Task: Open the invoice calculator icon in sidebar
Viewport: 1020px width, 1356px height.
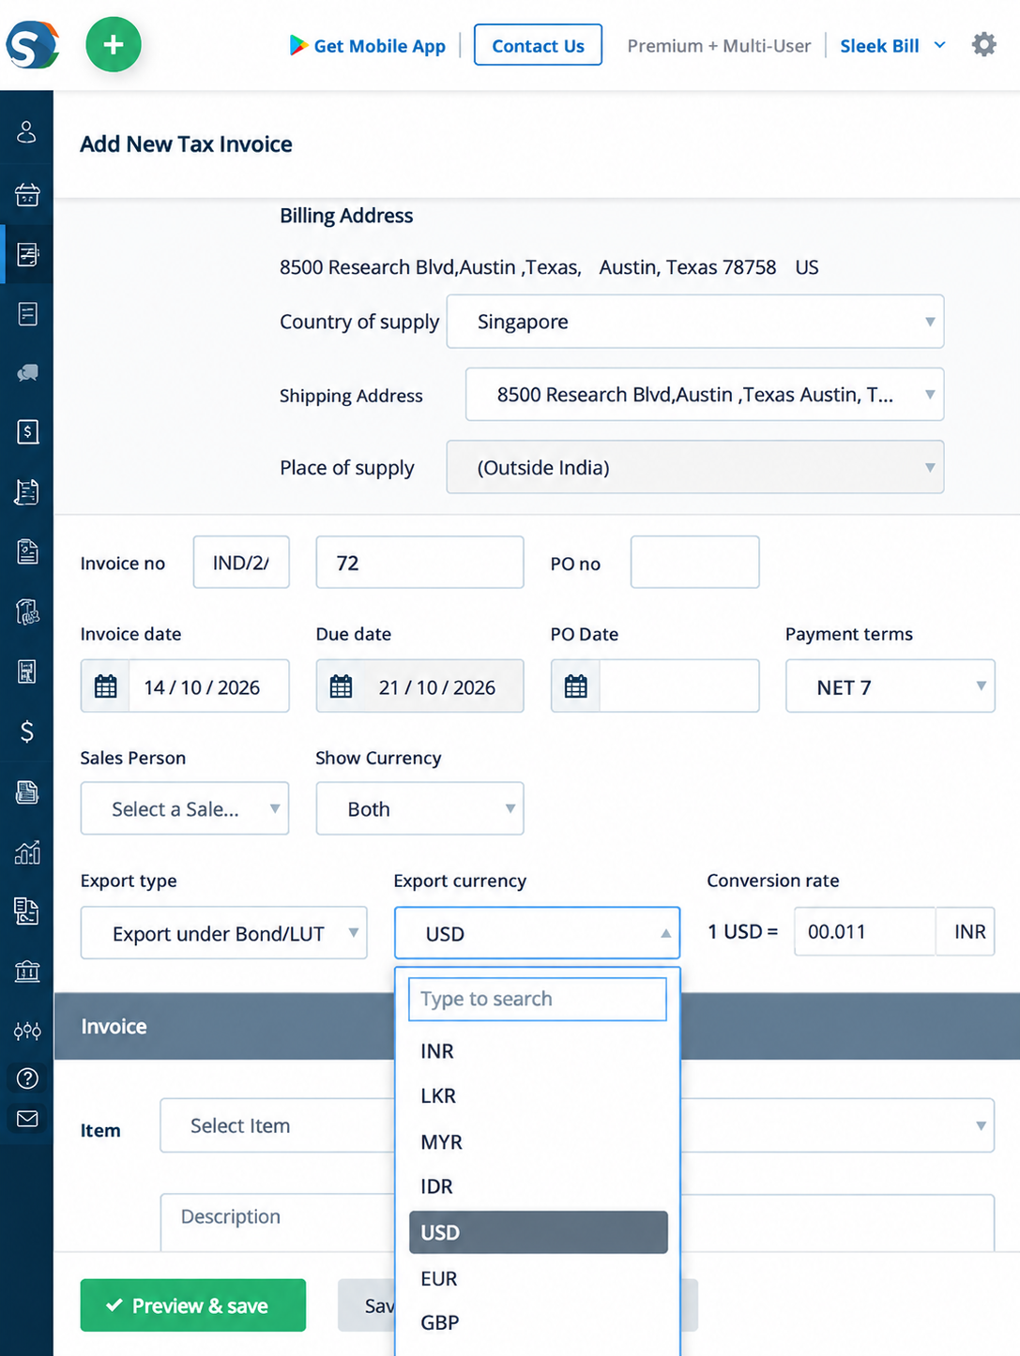Action: 27,671
